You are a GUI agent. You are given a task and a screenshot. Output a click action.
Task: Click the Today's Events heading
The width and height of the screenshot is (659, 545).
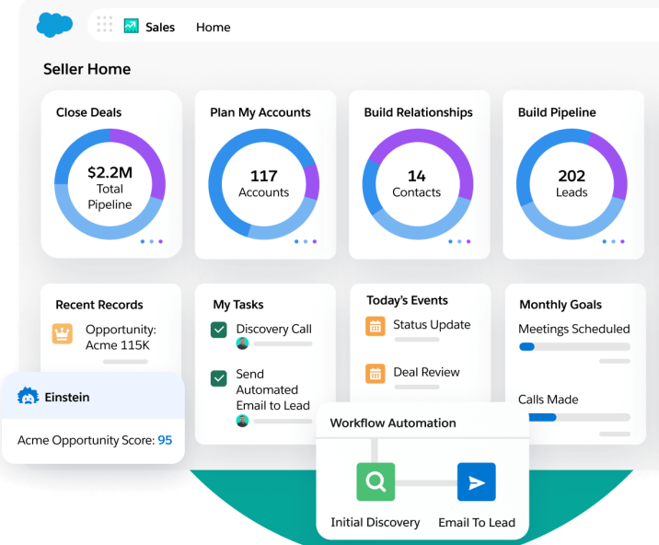tap(407, 300)
